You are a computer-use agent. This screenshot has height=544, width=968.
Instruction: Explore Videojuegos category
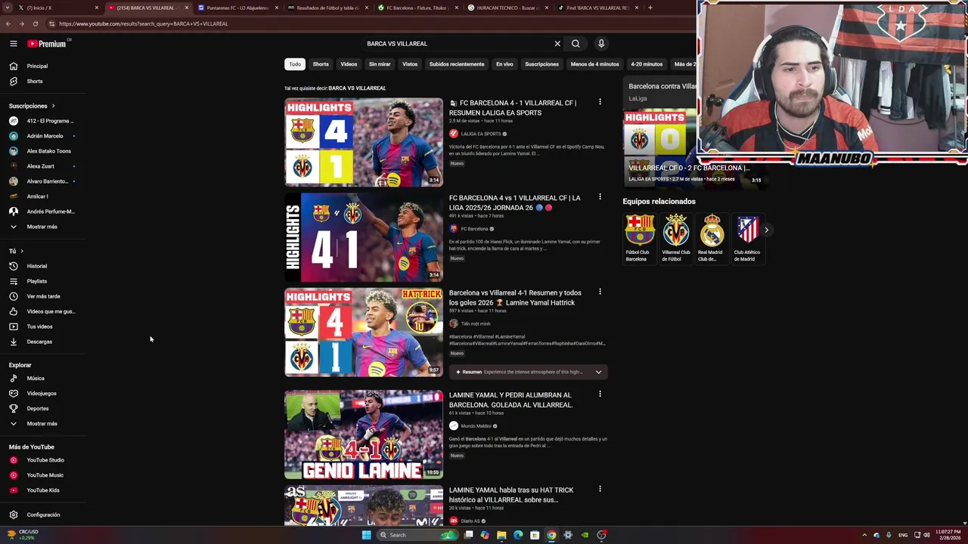click(x=43, y=393)
